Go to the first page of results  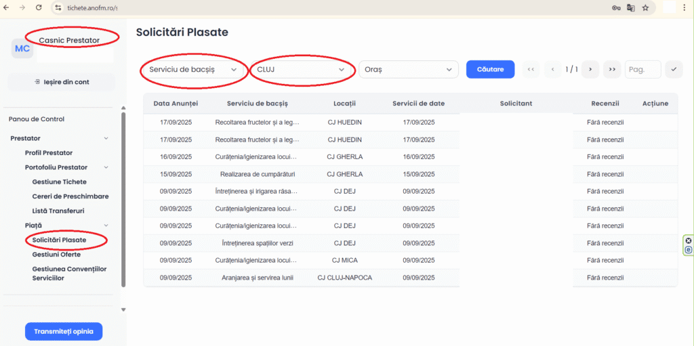[x=531, y=69]
